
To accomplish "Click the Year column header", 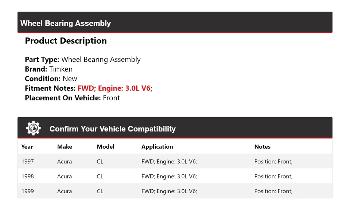I will click(x=27, y=147).
